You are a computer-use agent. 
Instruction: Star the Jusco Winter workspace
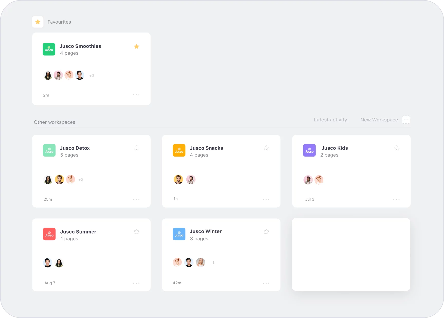[x=266, y=232]
